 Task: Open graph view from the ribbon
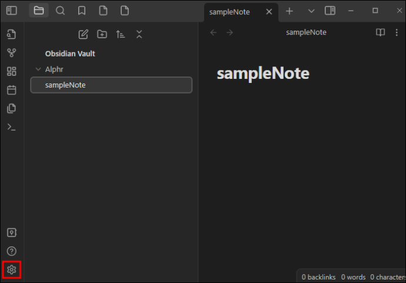pyautogui.click(x=12, y=53)
